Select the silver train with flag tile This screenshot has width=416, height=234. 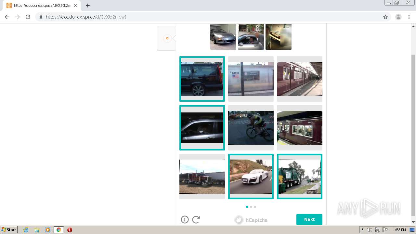pos(251,79)
